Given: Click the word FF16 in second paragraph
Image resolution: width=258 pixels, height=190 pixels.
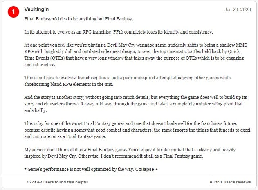Looking at the screenshot, I should click(118, 32).
